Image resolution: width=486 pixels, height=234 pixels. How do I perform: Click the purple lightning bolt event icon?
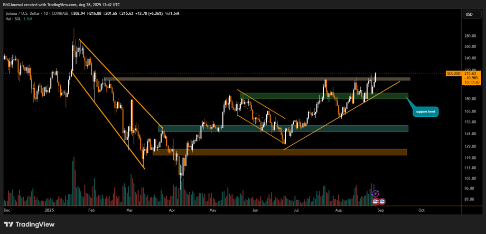pos(376,193)
